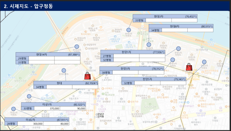This screenshot has height=131, width=231.
Task: Click the 현대14차 table header
Action: click(48, 54)
